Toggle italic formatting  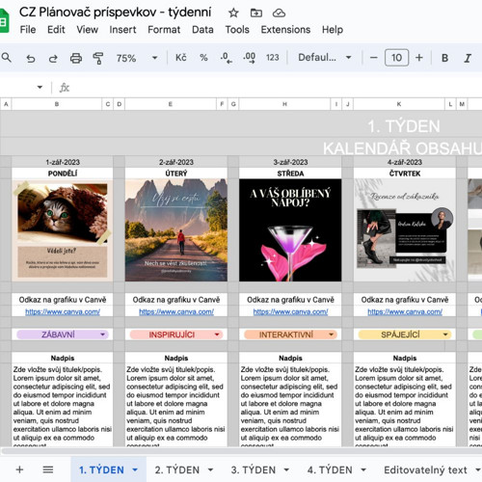coord(468,58)
